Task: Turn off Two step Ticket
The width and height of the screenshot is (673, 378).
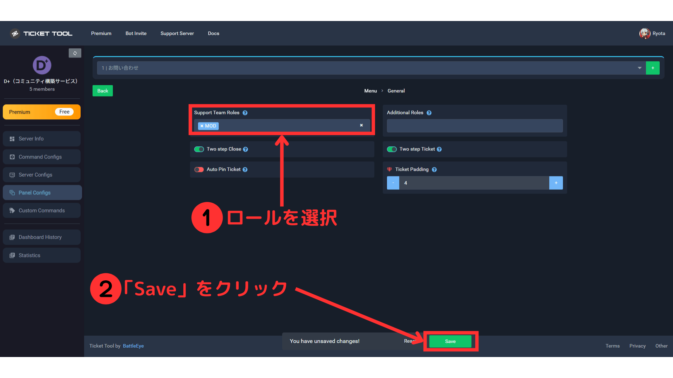Action: click(392, 149)
